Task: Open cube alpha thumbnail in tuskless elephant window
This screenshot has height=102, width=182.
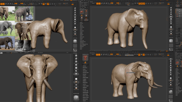Action: [171, 41]
